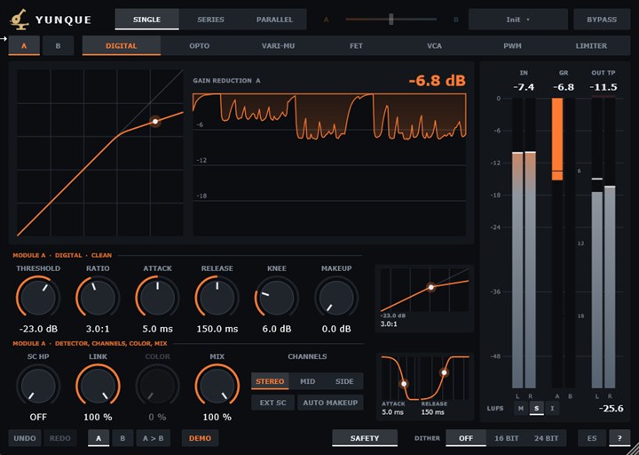
Task: Toggle the SAFETY limiter button
Action: pyautogui.click(x=365, y=438)
